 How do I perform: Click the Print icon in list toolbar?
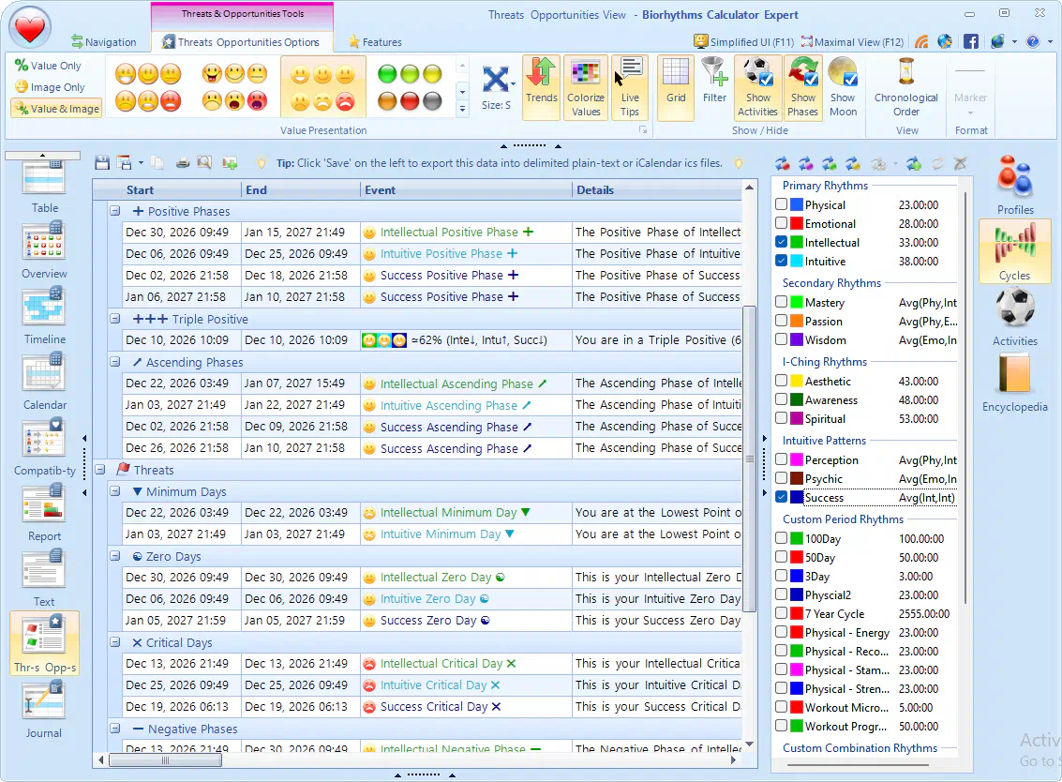point(182,162)
